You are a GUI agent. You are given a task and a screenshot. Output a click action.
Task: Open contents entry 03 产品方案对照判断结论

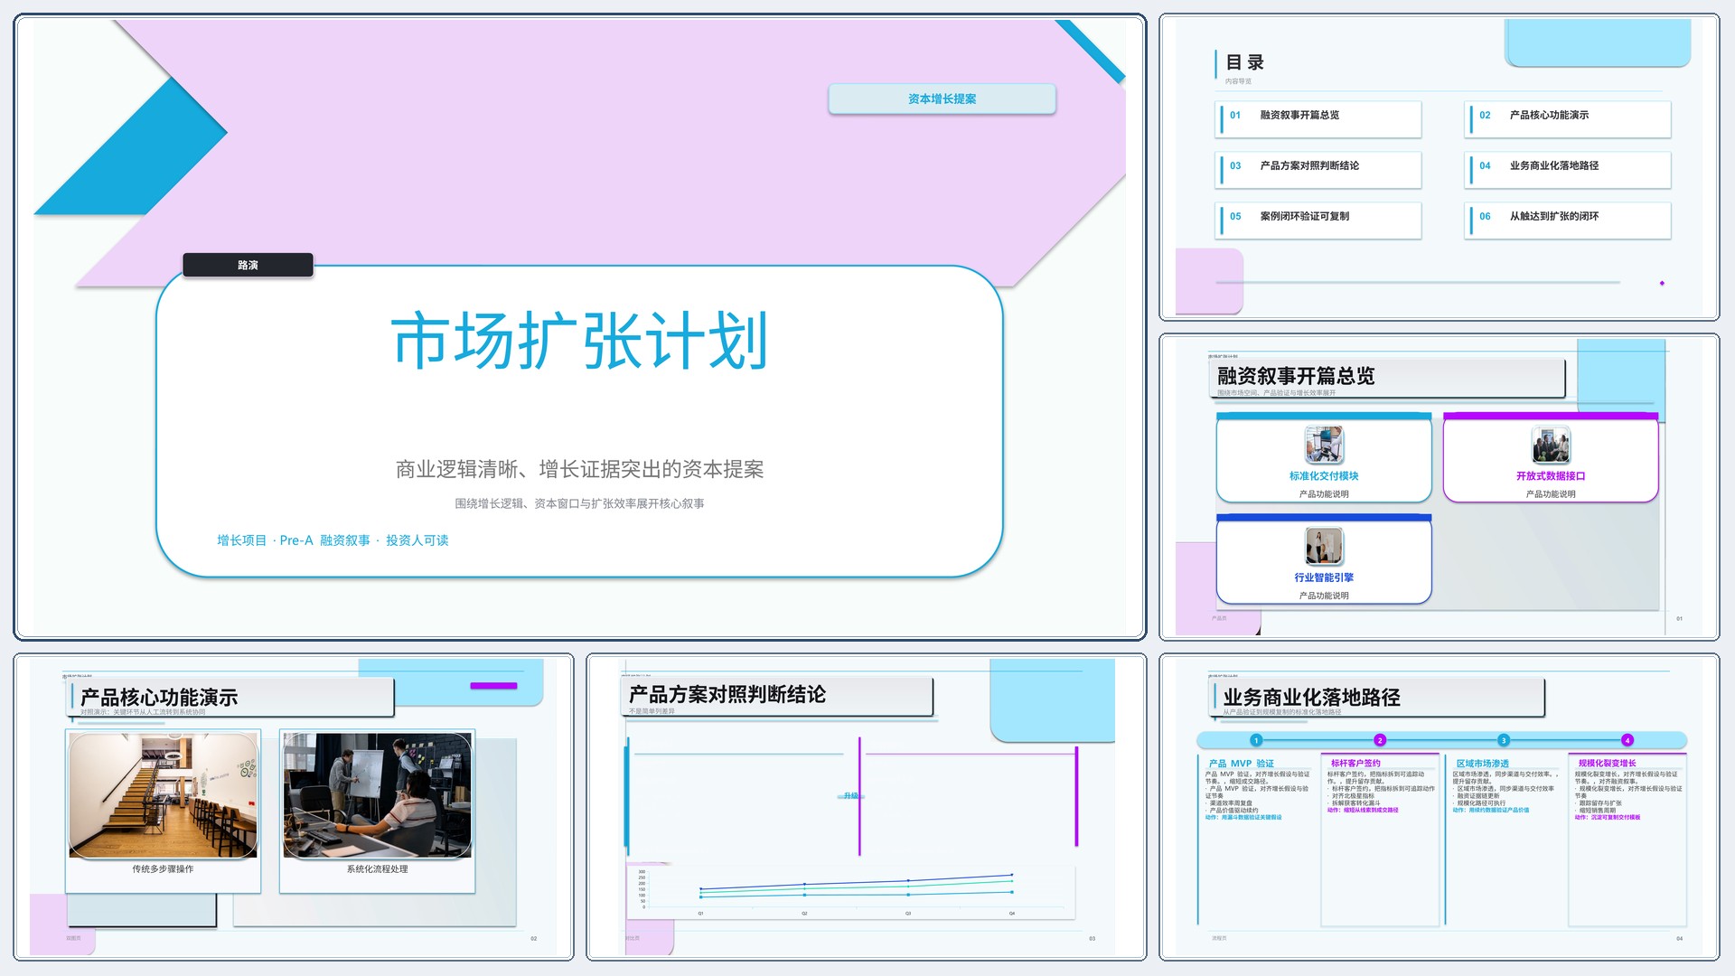1318,170
